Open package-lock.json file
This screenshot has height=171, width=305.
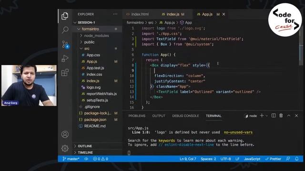[x=97, y=113]
